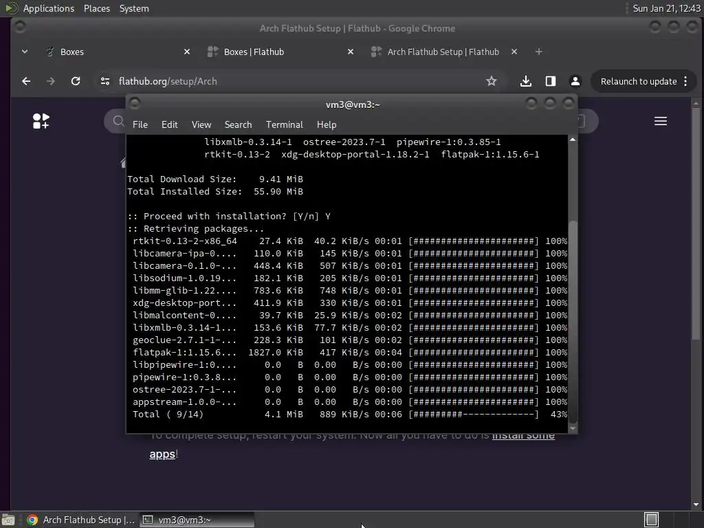Open the Applications menu in top panel

click(x=49, y=8)
